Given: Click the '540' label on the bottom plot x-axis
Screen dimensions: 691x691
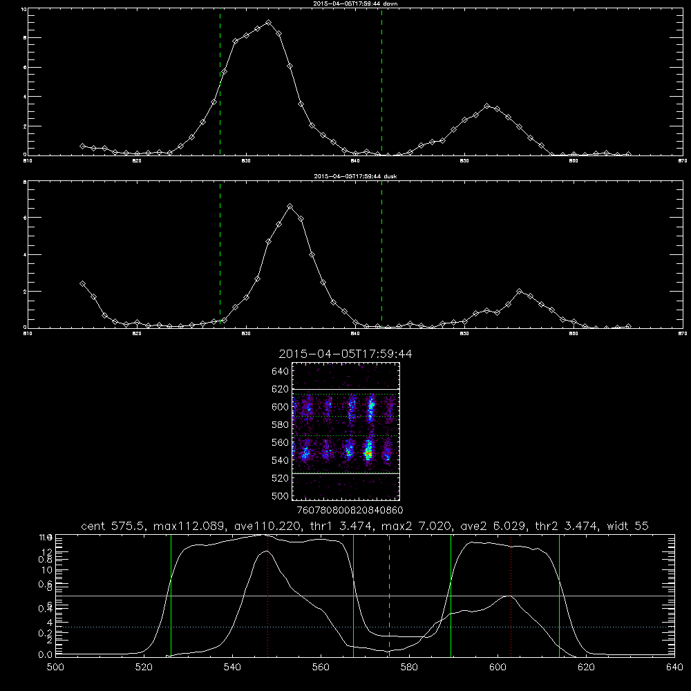Looking at the screenshot, I should pyautogui.click(x=232, y=668).
